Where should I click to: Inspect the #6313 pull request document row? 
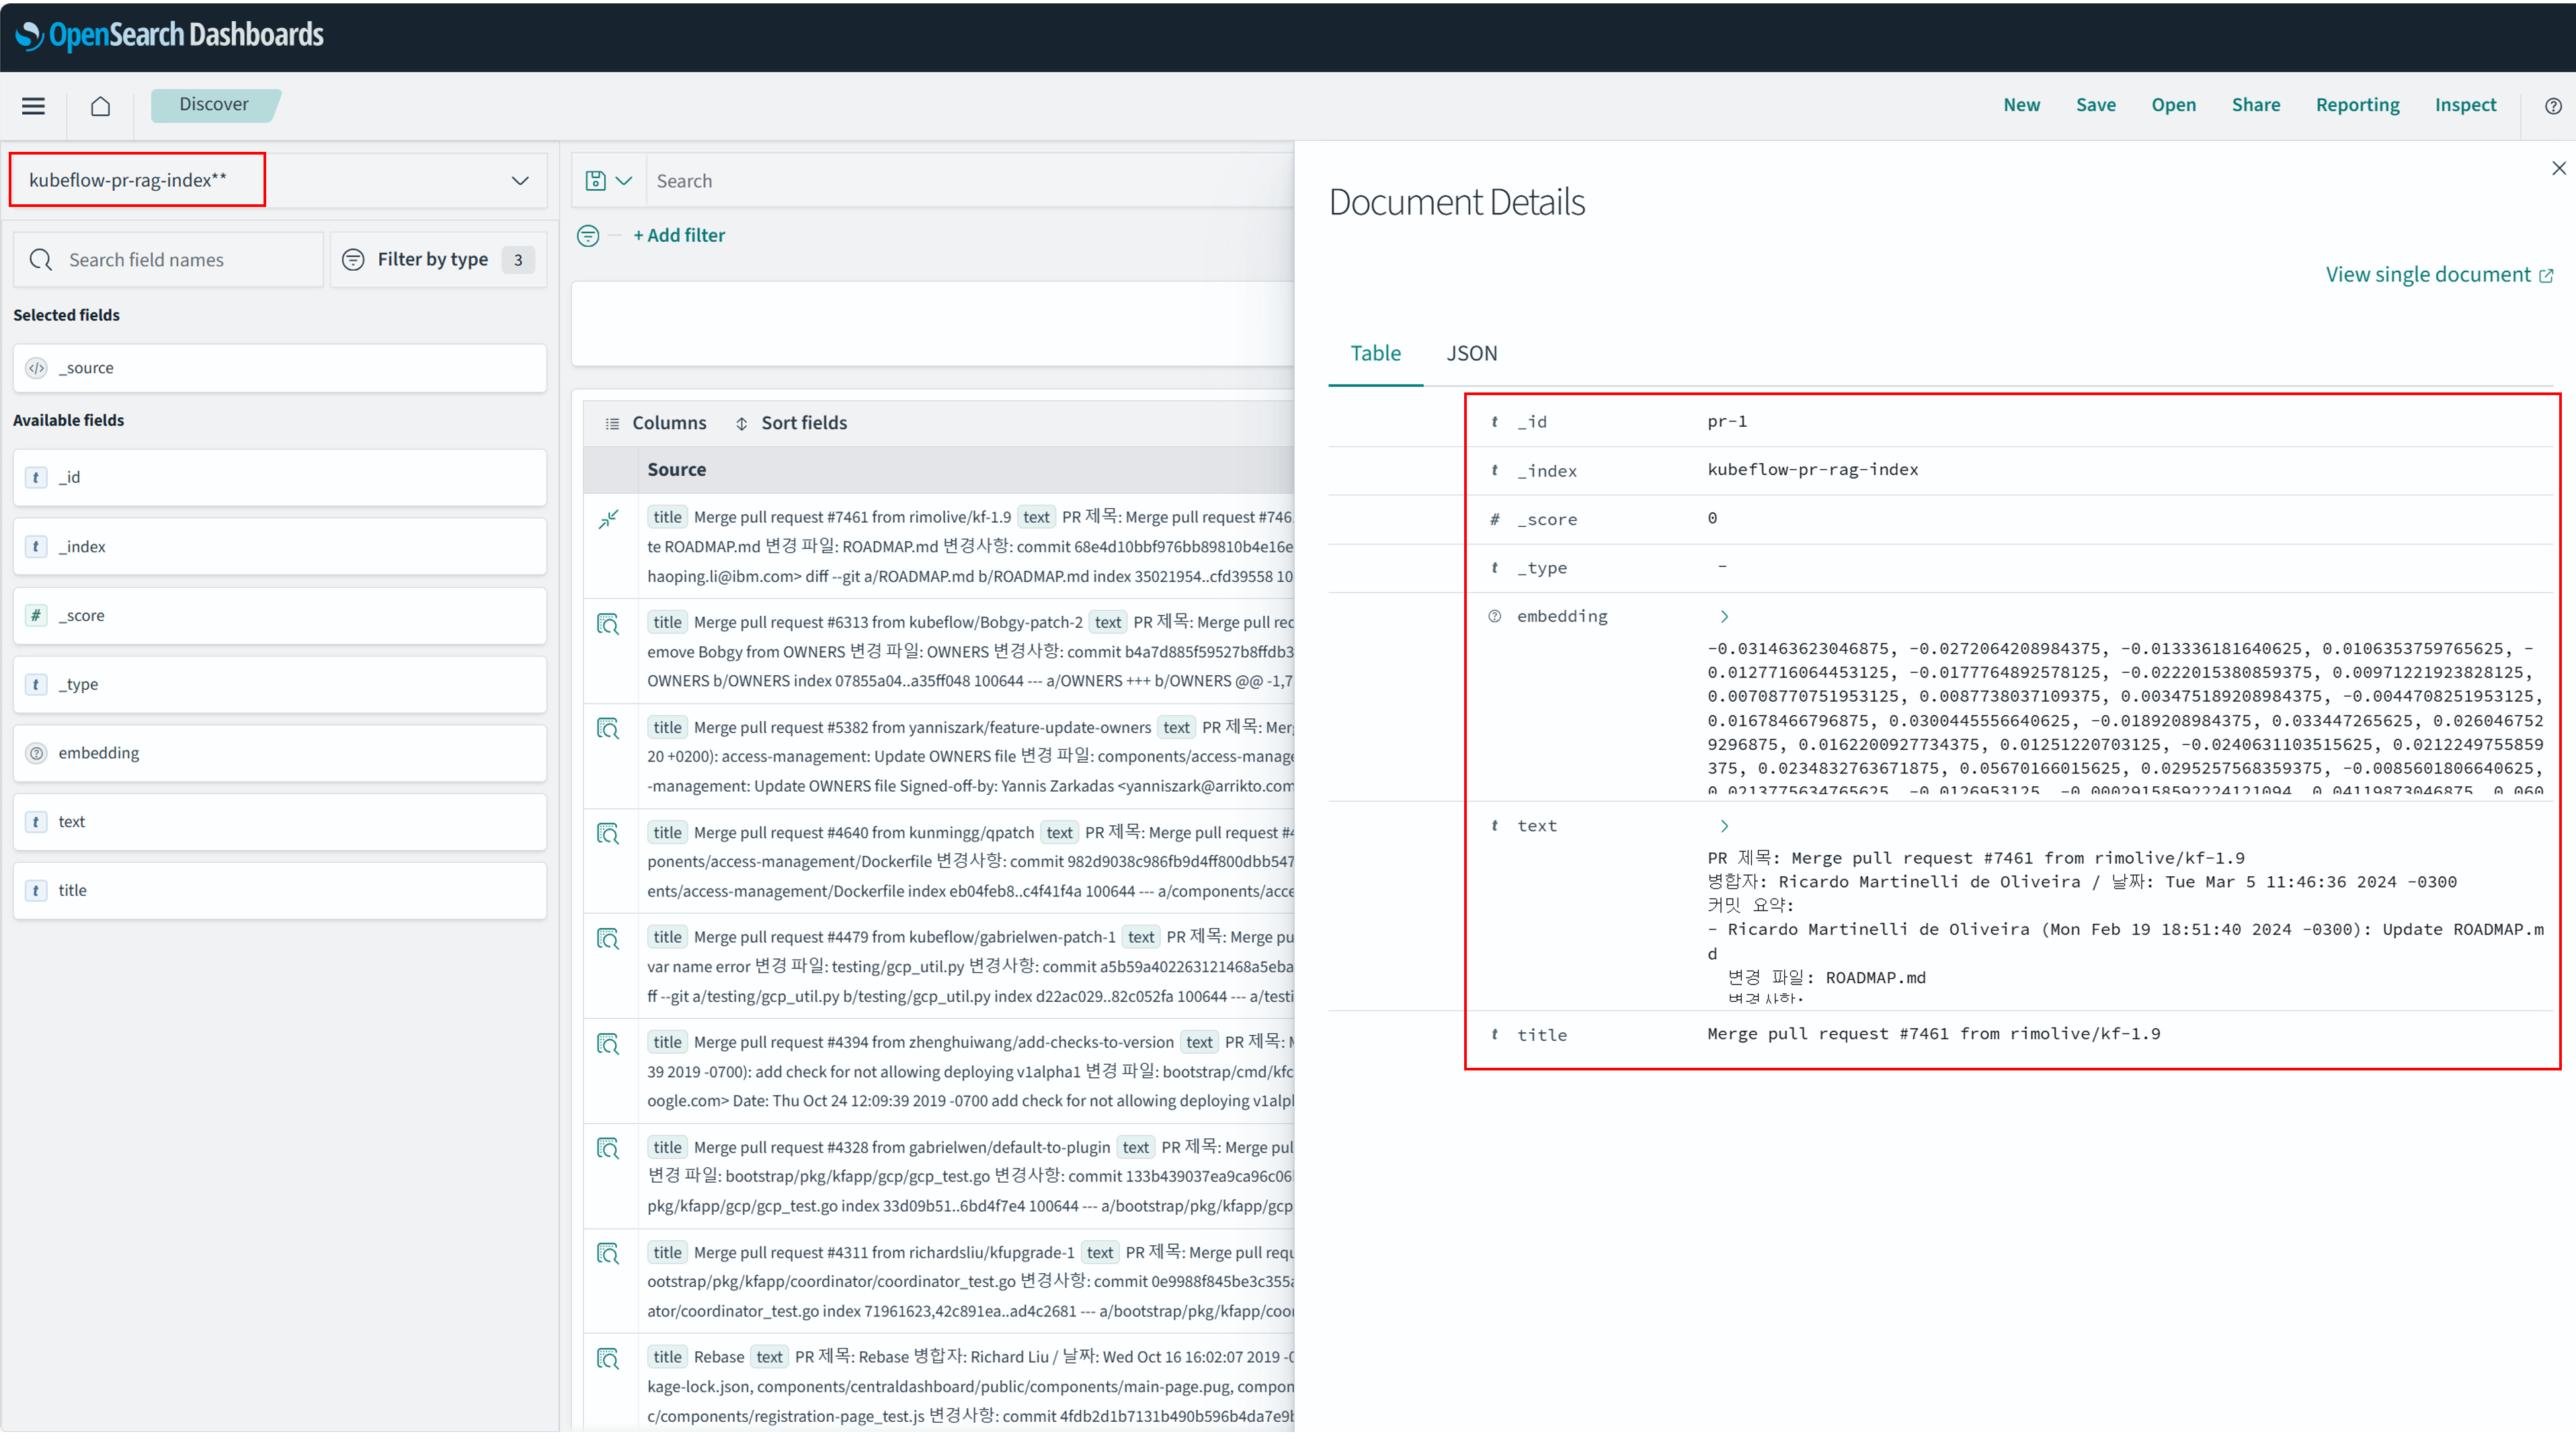tap(608, 624)
